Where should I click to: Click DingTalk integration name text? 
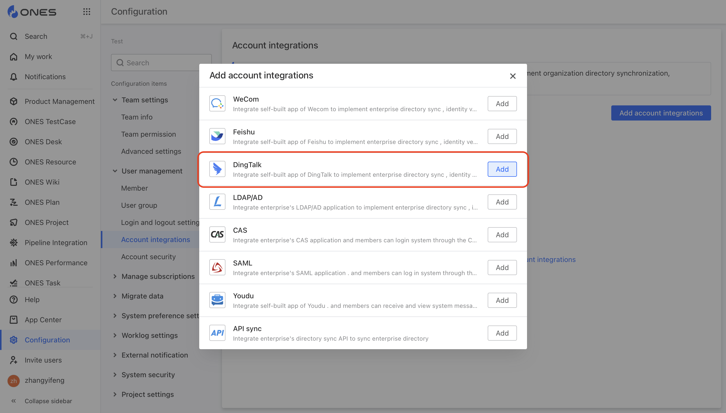coord(247,164)
